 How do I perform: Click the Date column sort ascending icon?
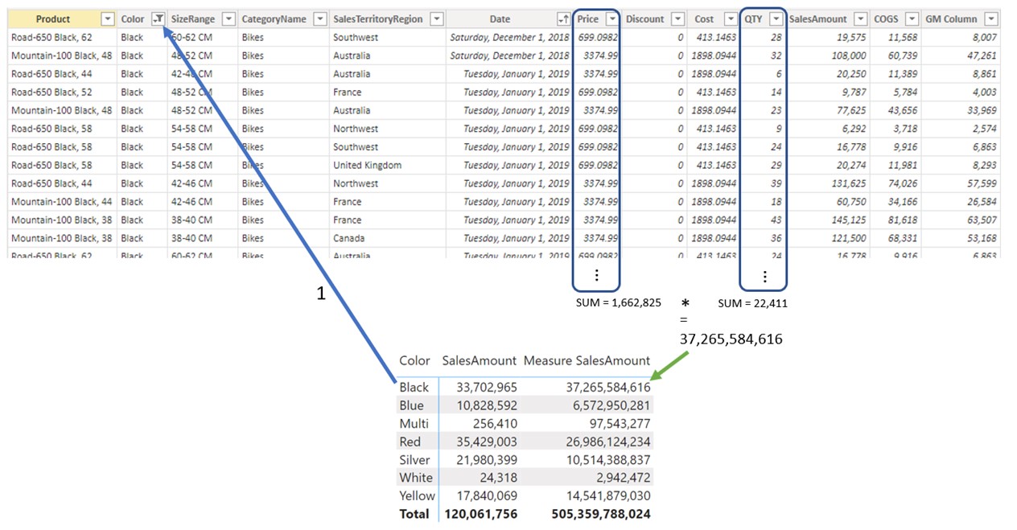563,19
